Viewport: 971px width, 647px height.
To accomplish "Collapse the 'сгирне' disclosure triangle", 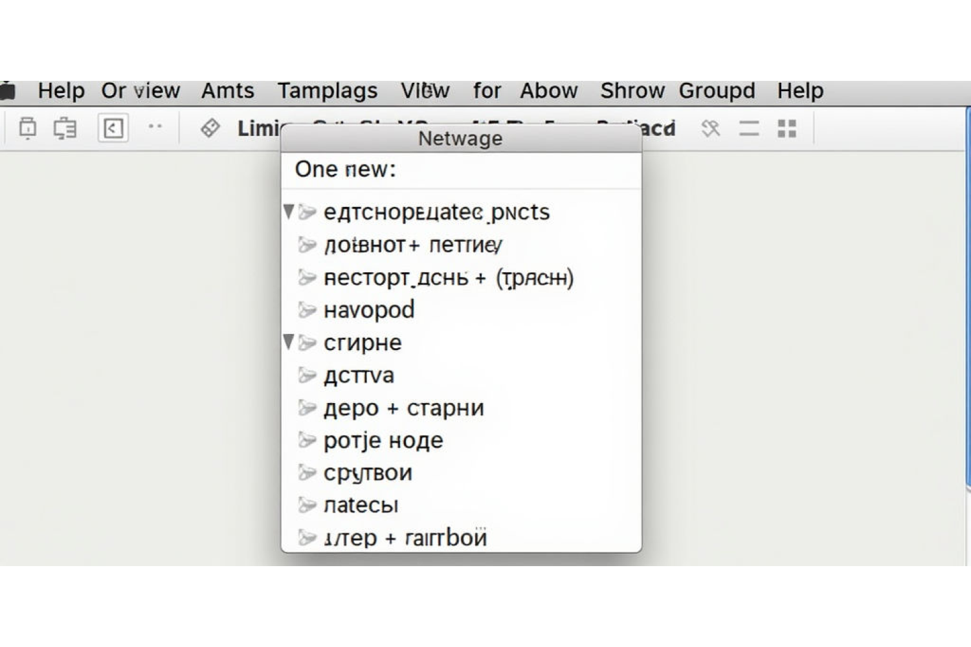I will click(289, 342).
